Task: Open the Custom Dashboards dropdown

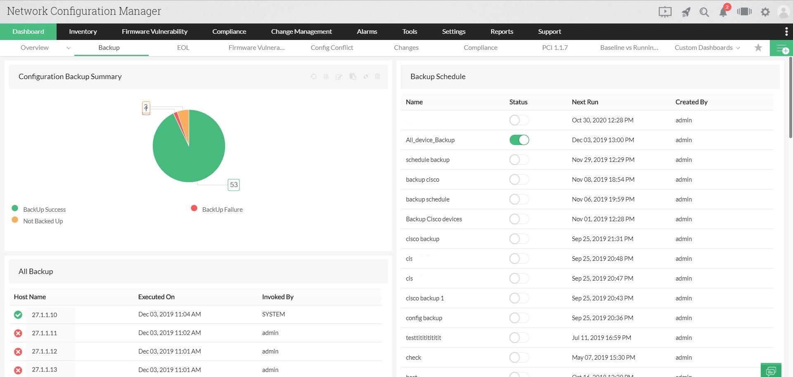Action: pyautogui.click(x=707, y=48)
